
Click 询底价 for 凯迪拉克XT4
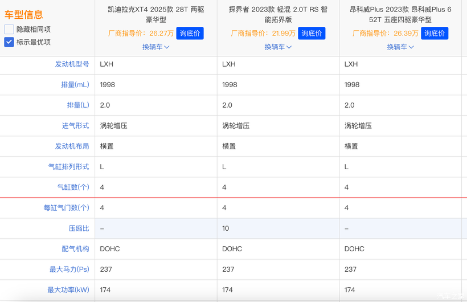pyautogui.click(x=190, y=33)
